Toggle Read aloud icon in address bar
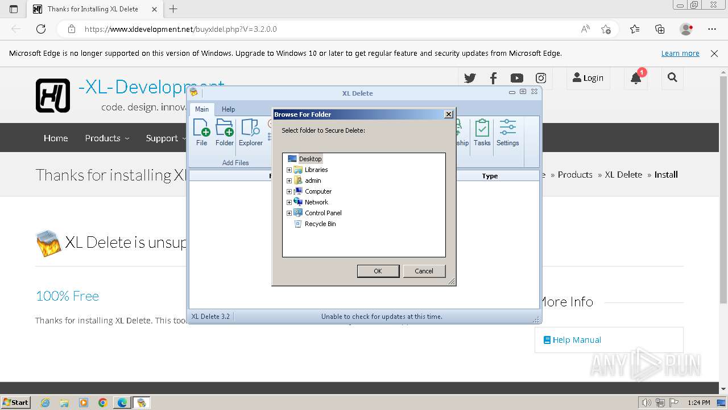The image size is (728, 410). [x=585, y=29]
